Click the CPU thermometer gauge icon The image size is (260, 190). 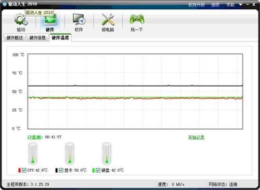(33, 154)
